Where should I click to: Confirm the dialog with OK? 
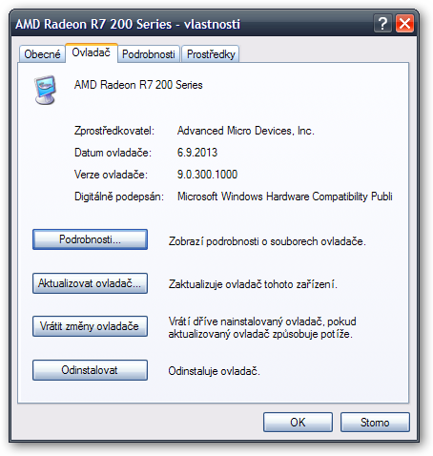click(x=298, y=423)
